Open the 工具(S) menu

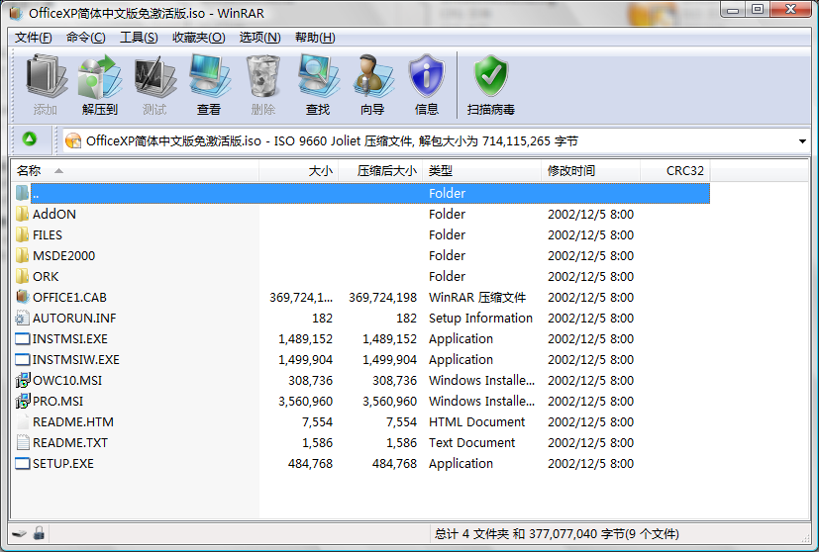pos(139,38)
